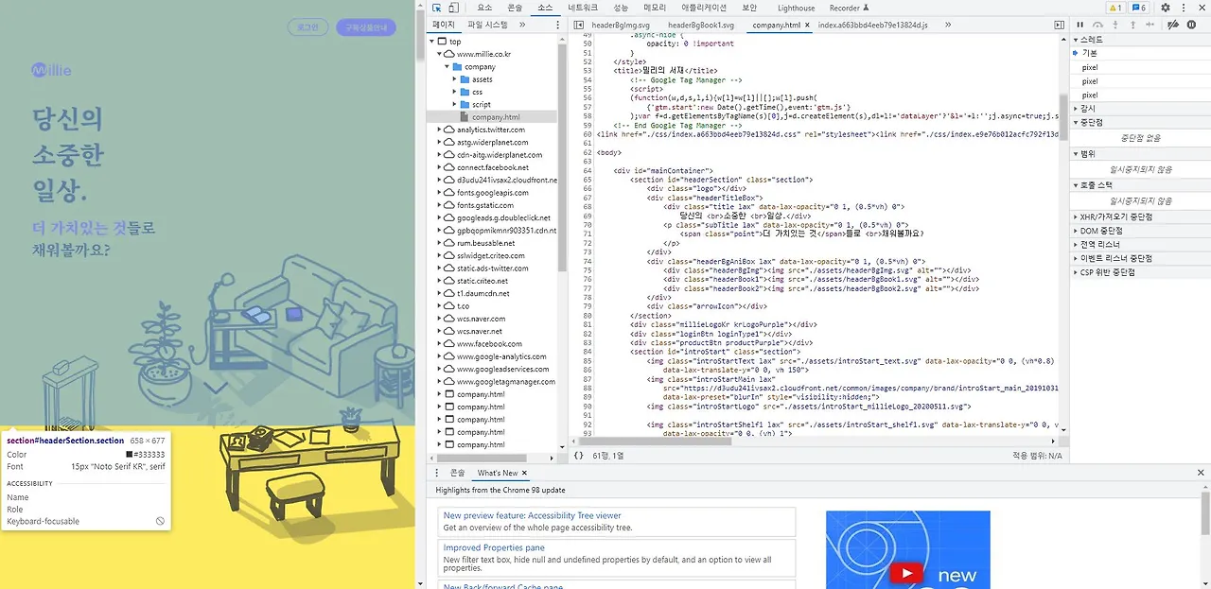Click the step into debugger icon
This screenshot has width=1211, height=589.
pos(1114,25)
